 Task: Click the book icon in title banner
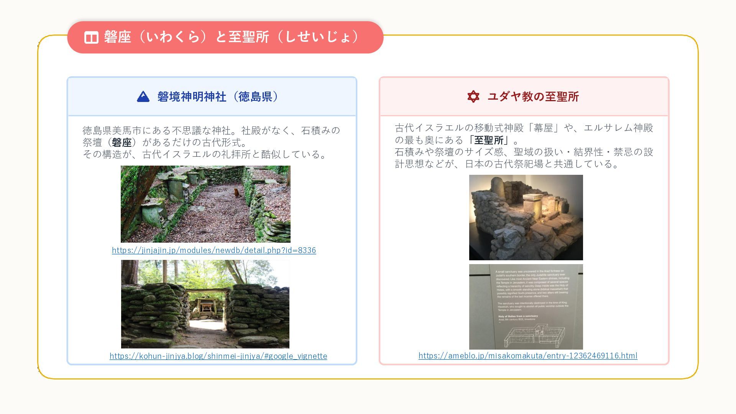(x=91, y=37)
